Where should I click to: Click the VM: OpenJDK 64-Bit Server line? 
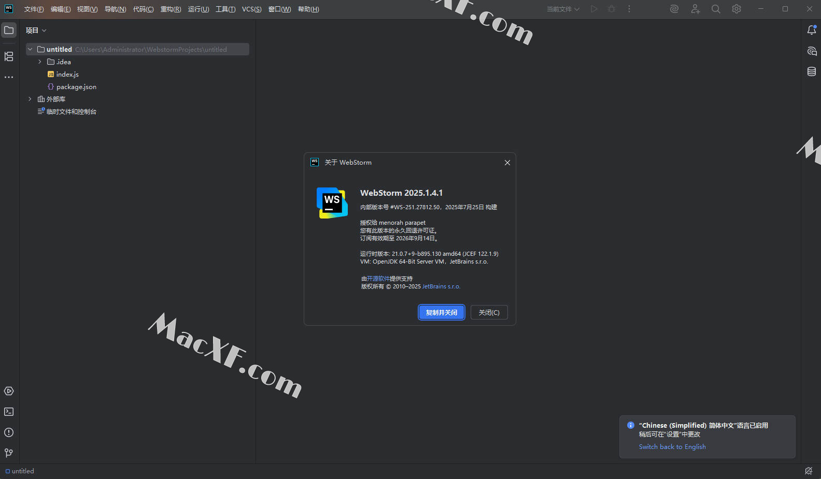click(424, 262)
